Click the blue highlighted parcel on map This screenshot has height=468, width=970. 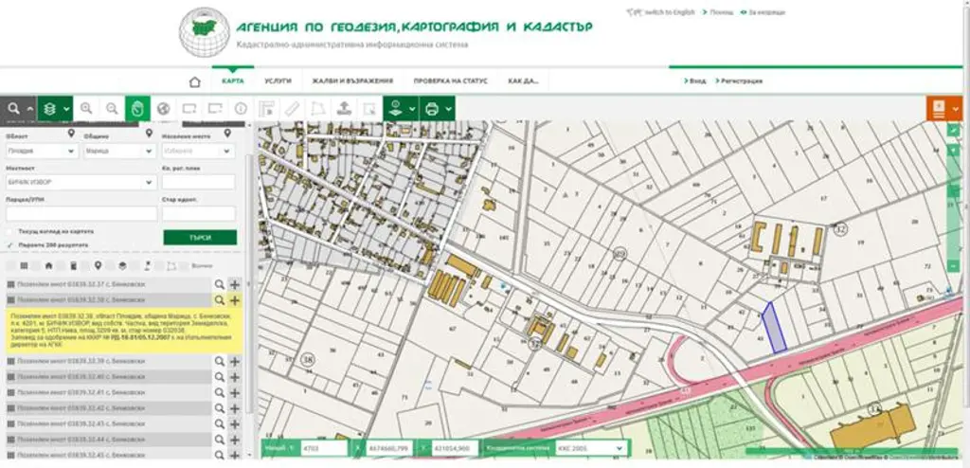(x=773, y=330)
